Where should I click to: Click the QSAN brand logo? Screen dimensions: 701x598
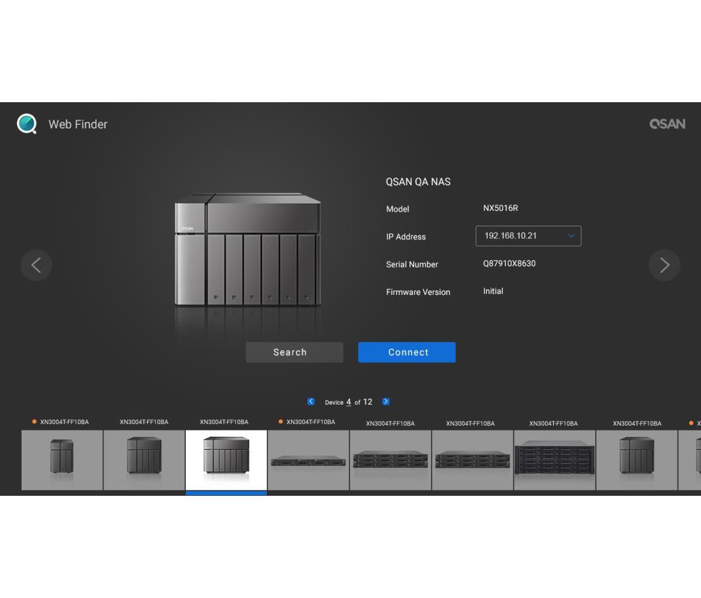667,124
